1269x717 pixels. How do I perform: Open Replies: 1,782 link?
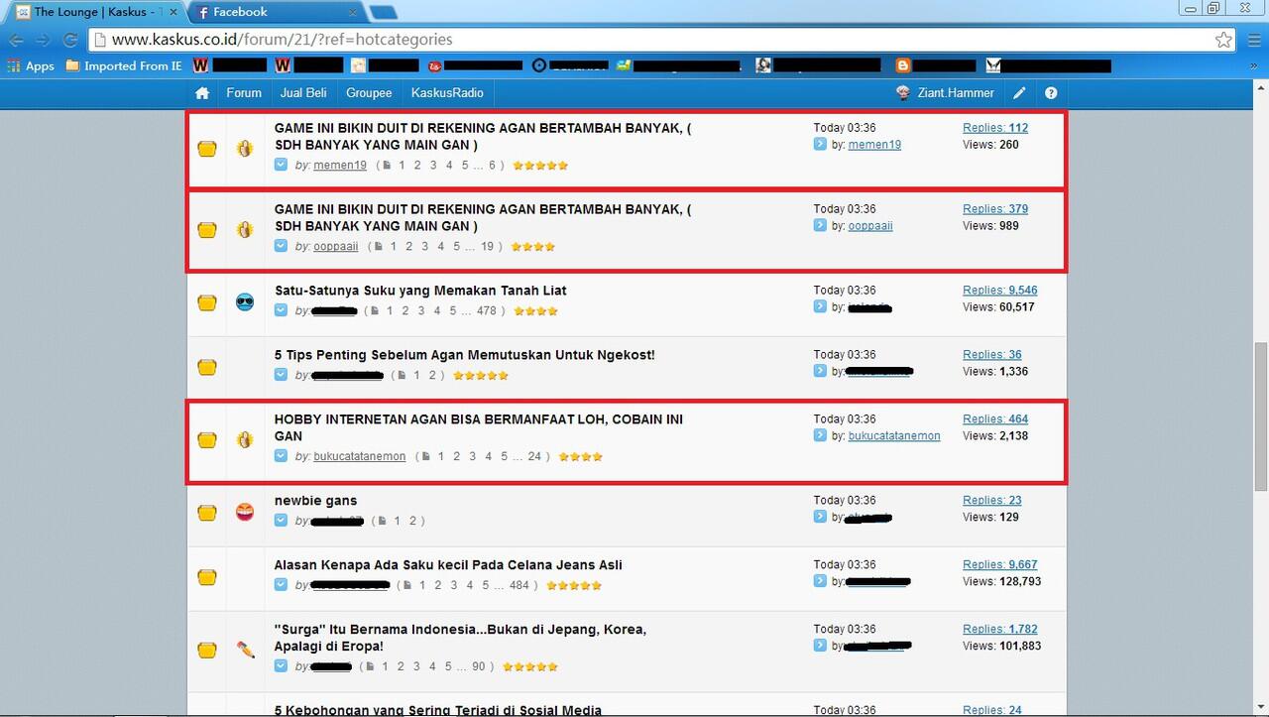[1000, 629]
